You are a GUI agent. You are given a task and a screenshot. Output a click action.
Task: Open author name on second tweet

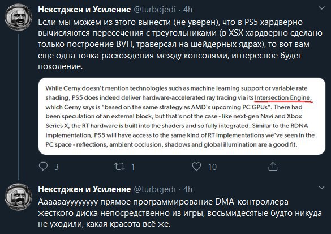coord(84,189)
